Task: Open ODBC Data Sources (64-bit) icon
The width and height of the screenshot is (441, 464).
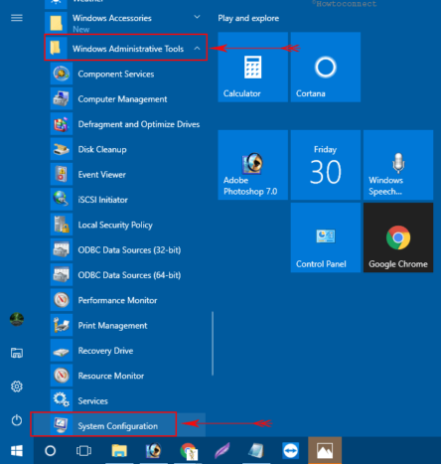Action: pyautogui.click(x=62, y=275)
